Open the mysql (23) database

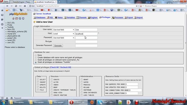[12, 34]
